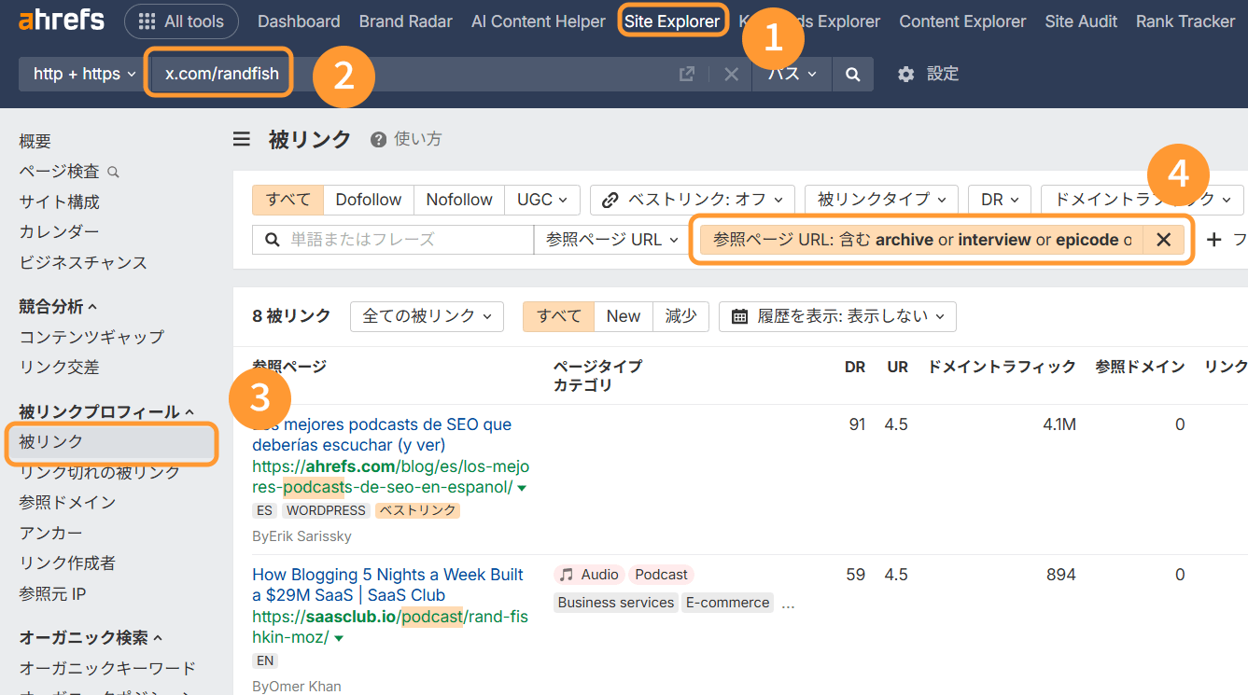Select the Dofollow filter
Viewport: 1248px width, 695px height.
(368, 199)
